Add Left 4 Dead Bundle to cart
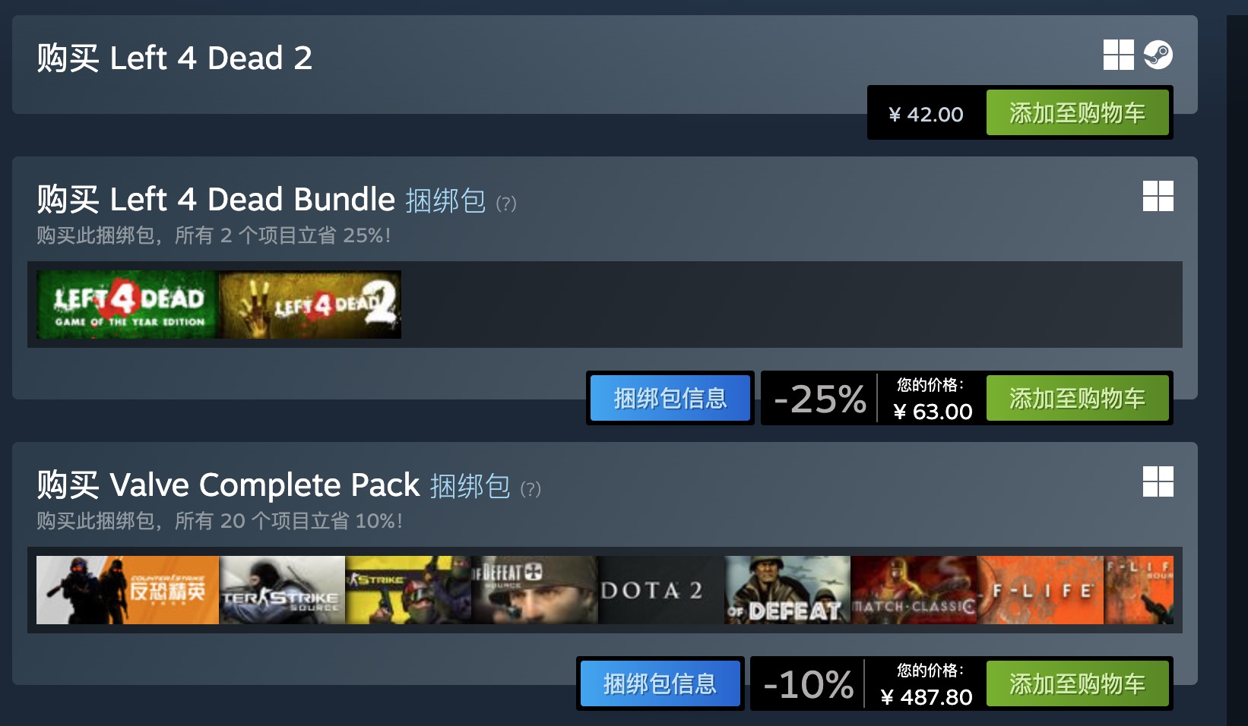 pos(1077,399)
